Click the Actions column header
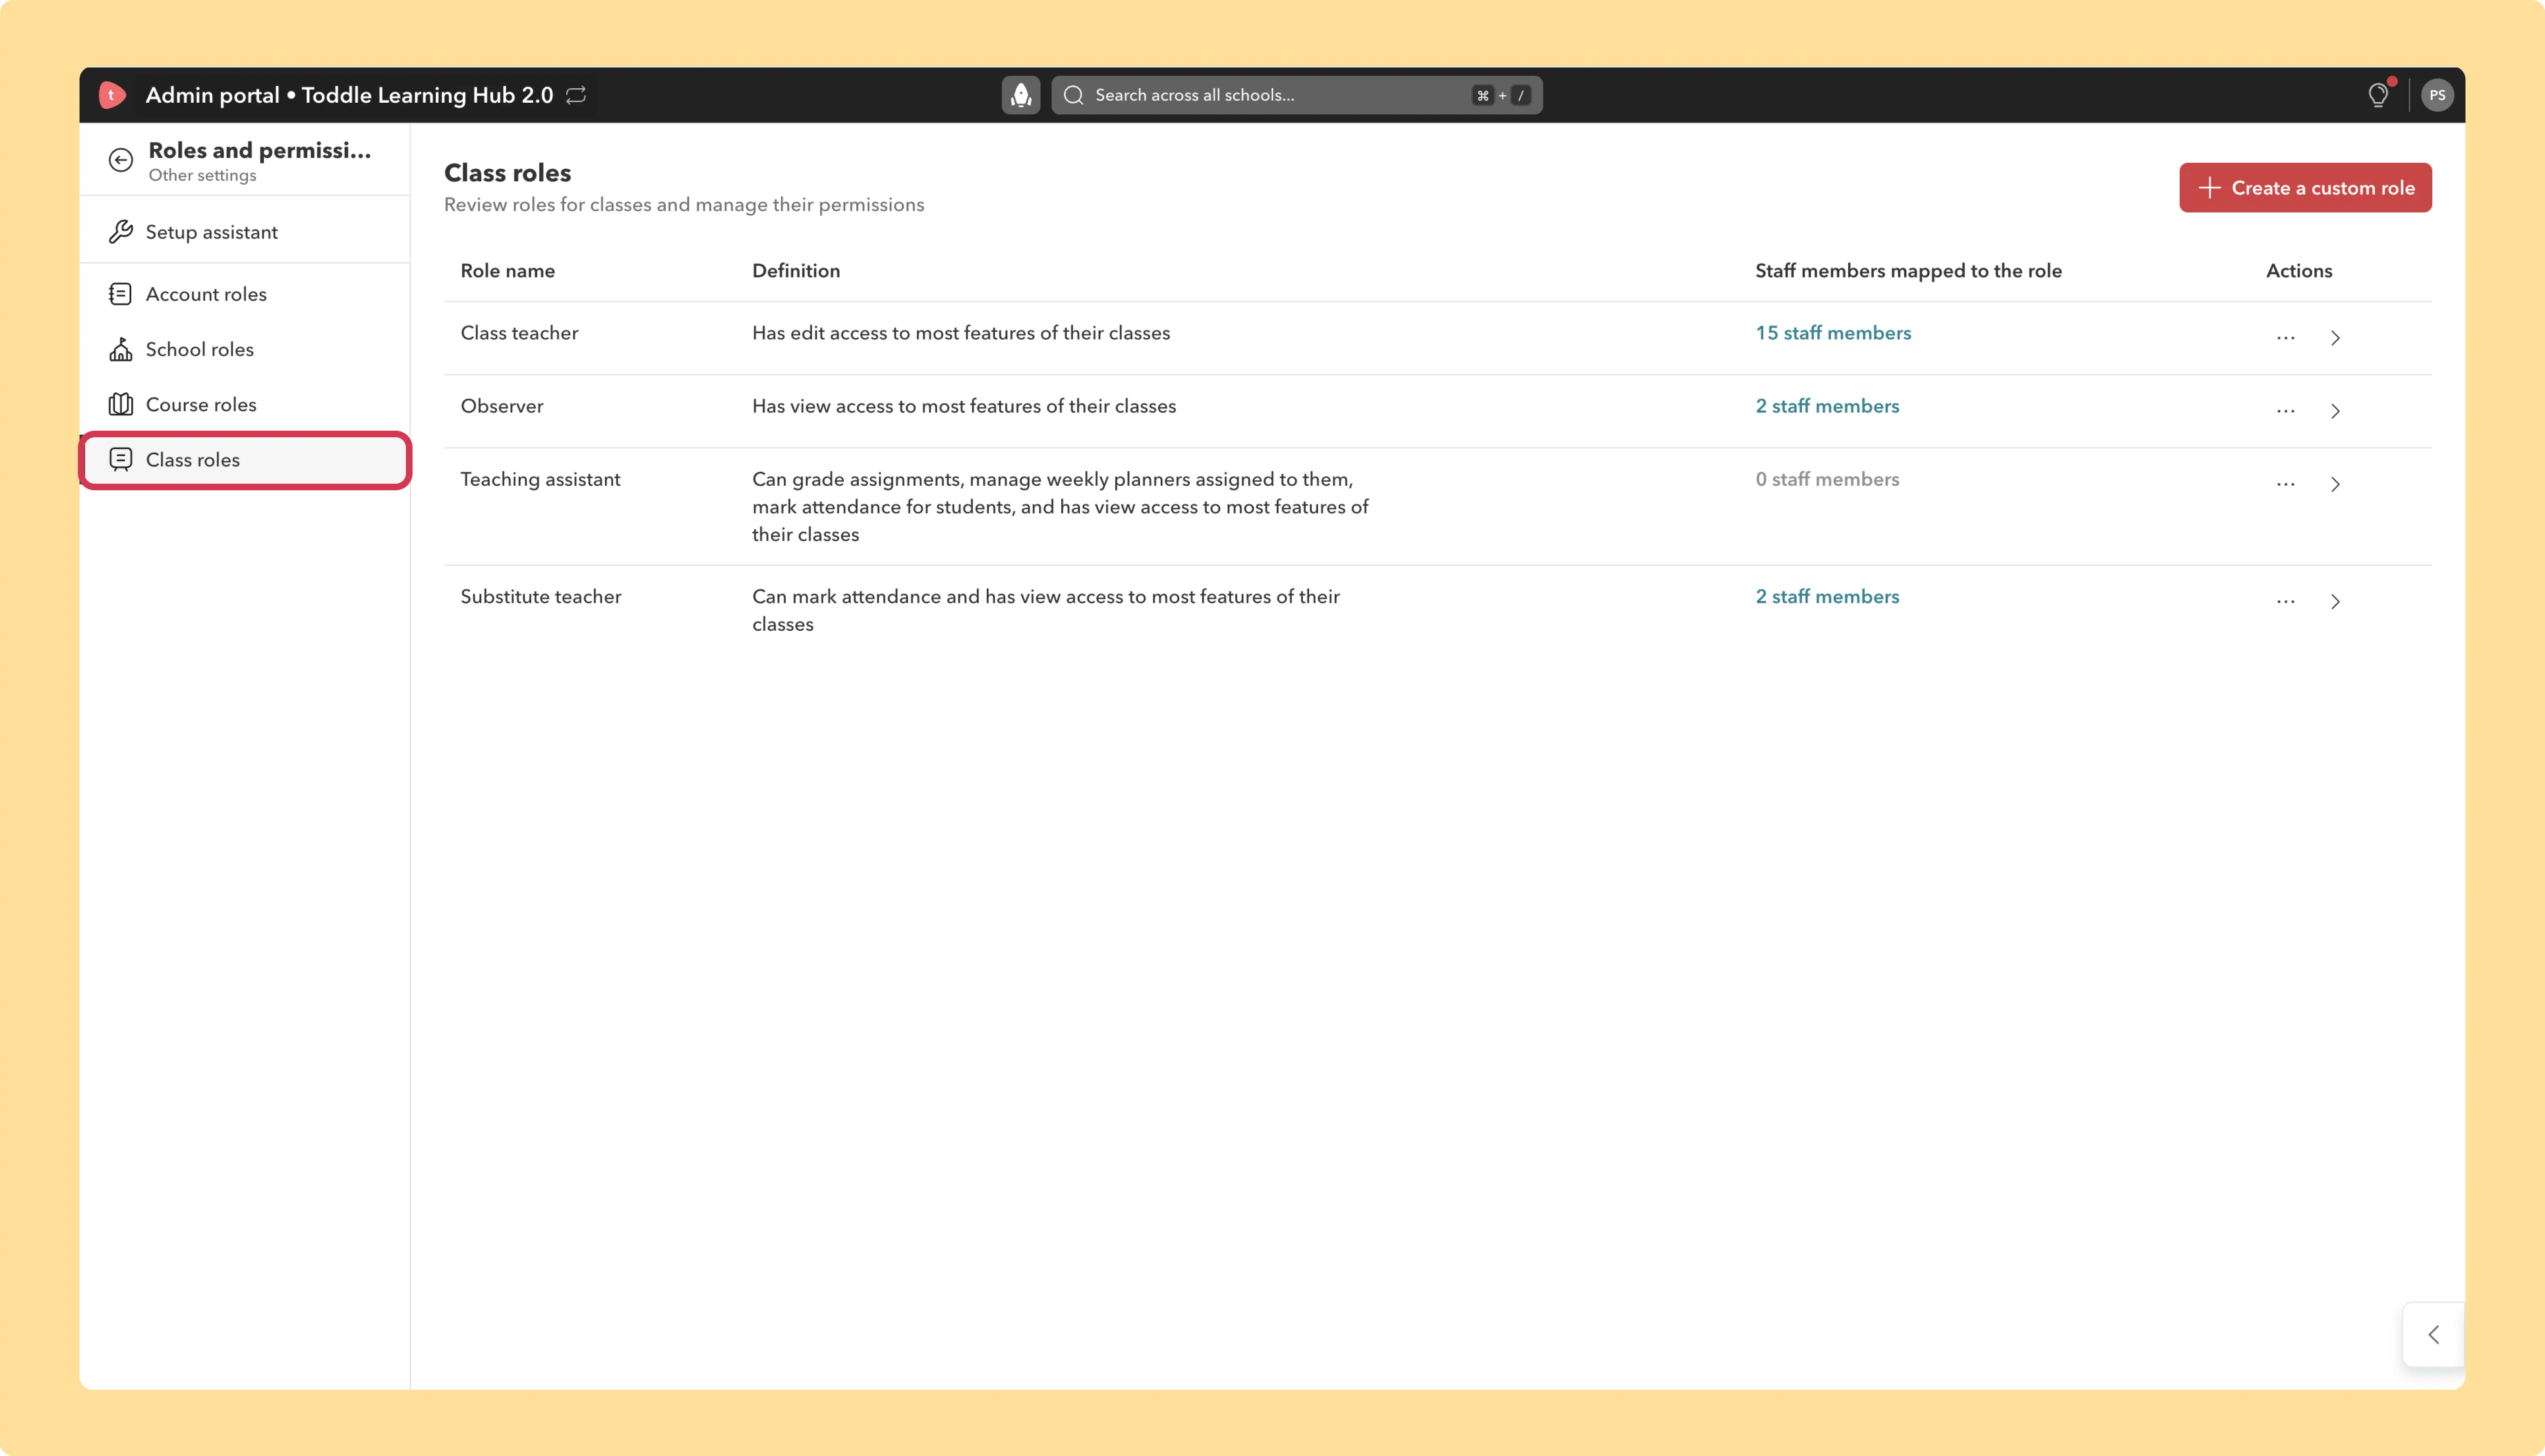The height and width of the screenshot is (1456, 2545). tap(2299, 271)
